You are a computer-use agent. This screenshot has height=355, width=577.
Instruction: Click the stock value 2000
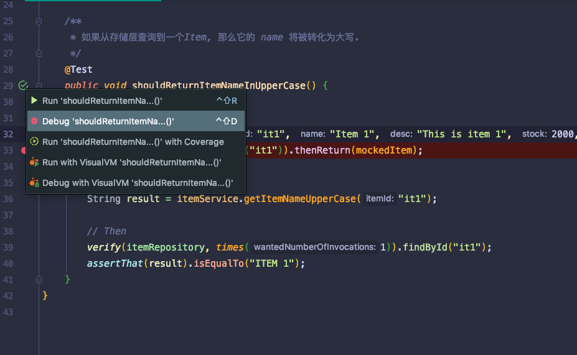pos(562,134)
